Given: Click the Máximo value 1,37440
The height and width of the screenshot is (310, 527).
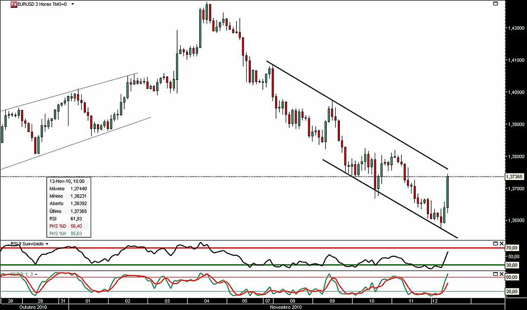Looking at the screenshot, I should point(77,189).
